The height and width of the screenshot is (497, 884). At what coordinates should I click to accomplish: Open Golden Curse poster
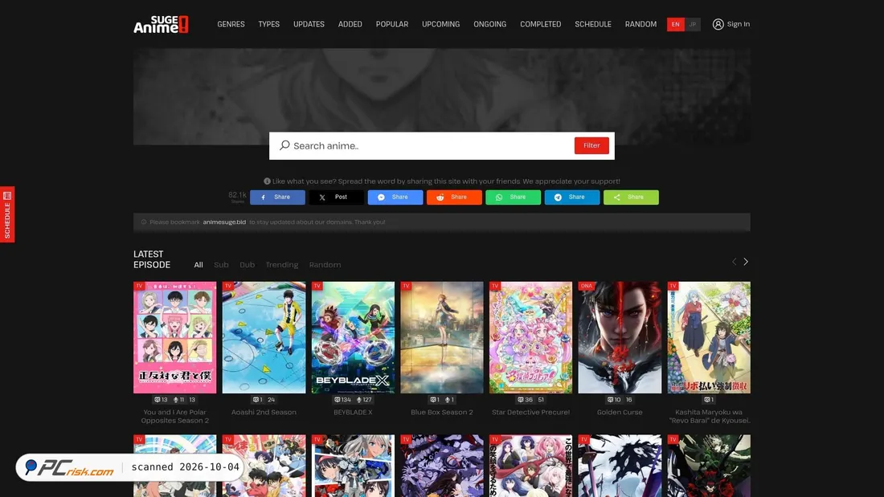620,337
